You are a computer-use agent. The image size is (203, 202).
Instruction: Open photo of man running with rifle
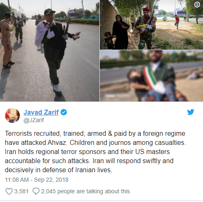(50, 50)
